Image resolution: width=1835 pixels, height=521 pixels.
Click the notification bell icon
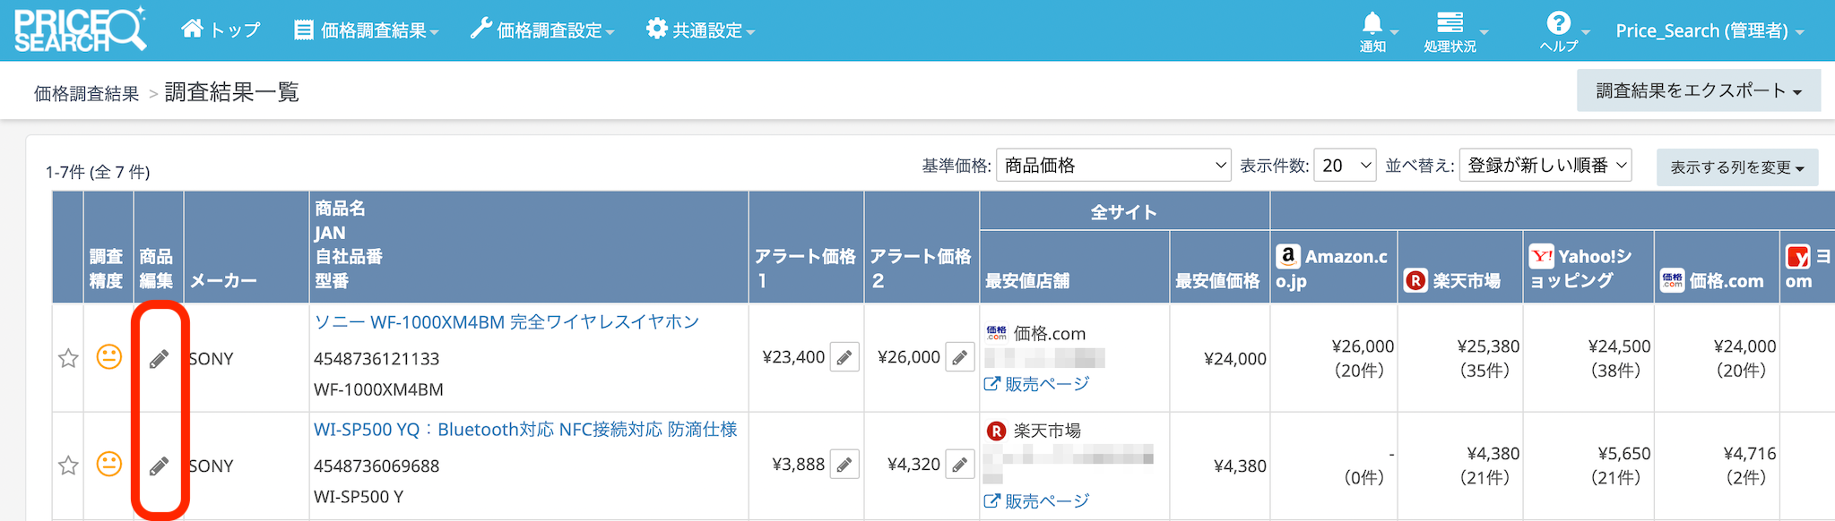tap(1372, 24)
